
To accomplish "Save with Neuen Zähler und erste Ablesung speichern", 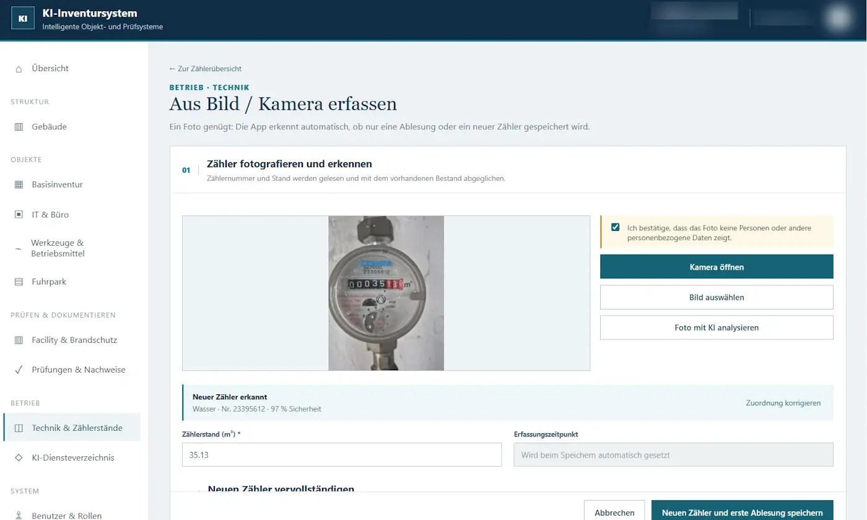I will pyautogui.click(x=743, y=512).
